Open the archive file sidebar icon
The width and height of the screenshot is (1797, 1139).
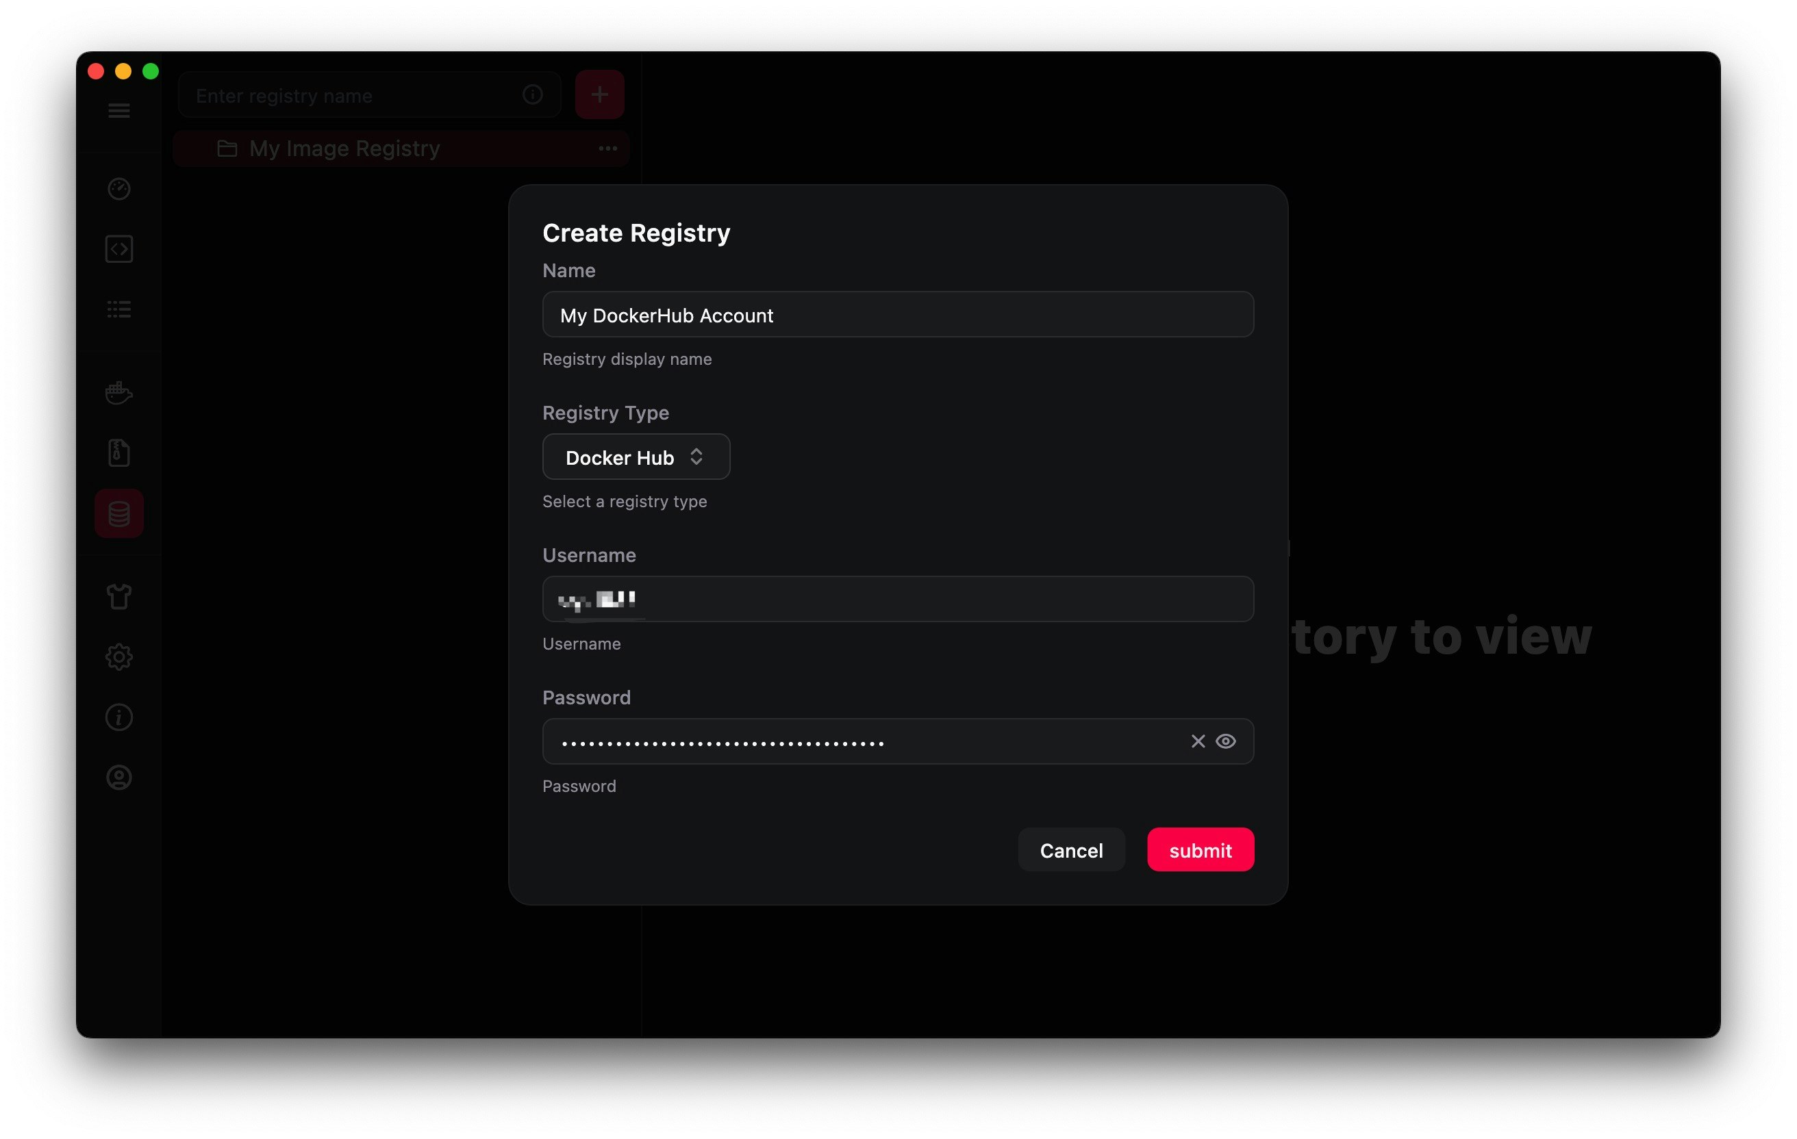(118, 452)
